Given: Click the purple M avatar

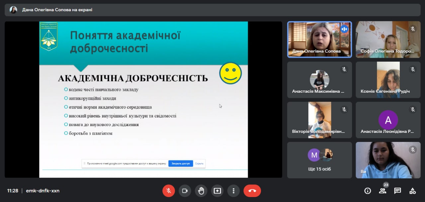Looking at the screenshot, I should 314,155.
